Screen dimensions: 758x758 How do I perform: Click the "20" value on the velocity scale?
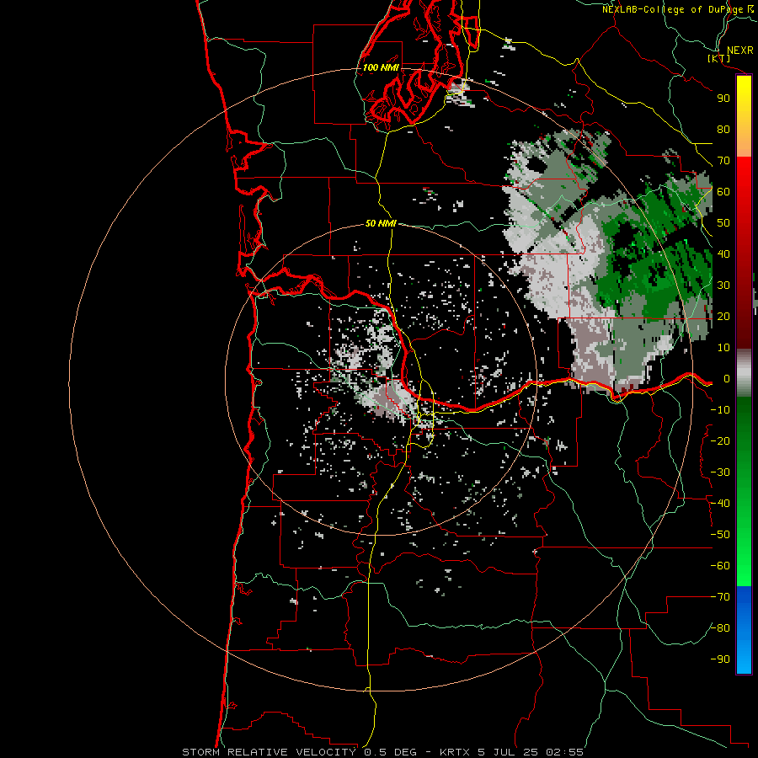723,317
